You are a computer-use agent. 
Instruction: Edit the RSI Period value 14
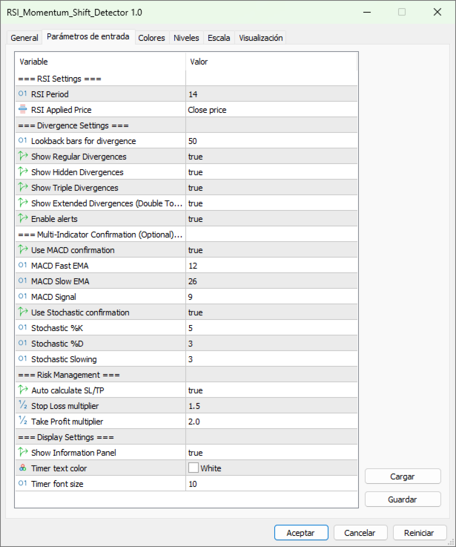point(271,94)
